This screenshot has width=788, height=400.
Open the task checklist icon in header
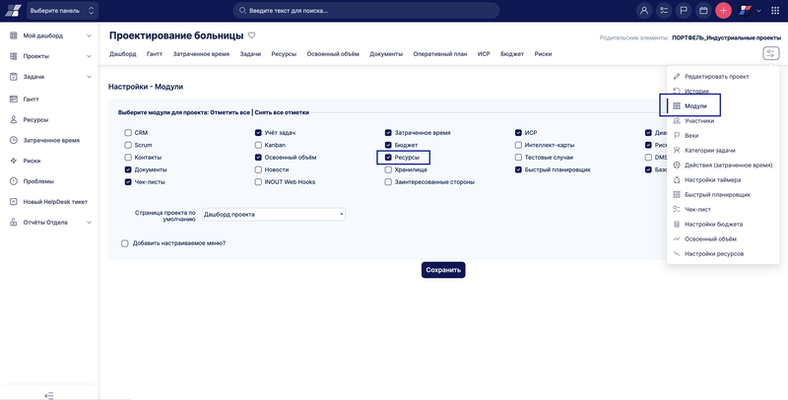664,11
